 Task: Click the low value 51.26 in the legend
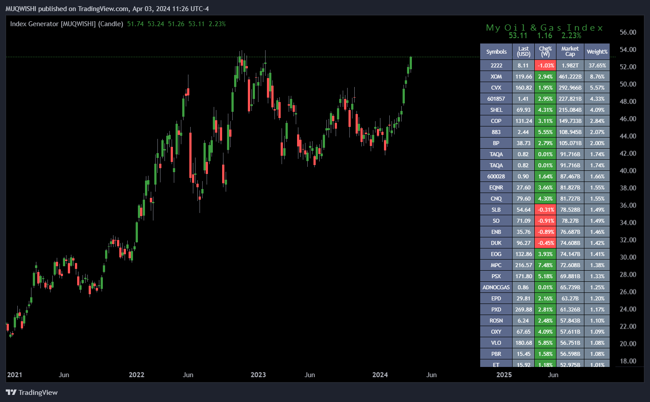tap(176, 24)
